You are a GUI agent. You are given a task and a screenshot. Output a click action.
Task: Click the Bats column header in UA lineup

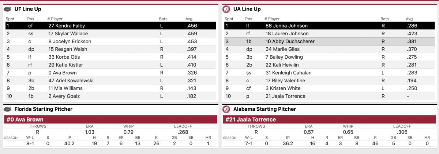coord(384,19)
